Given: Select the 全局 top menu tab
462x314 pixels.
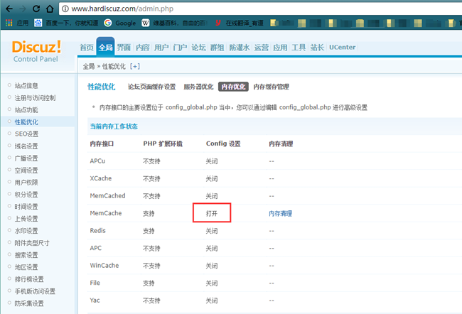Looking at the screenshot, I should click(105, 47).
